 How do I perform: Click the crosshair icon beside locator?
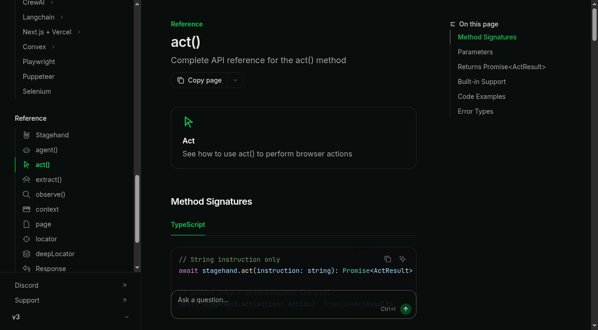click(x=26, y=239)
